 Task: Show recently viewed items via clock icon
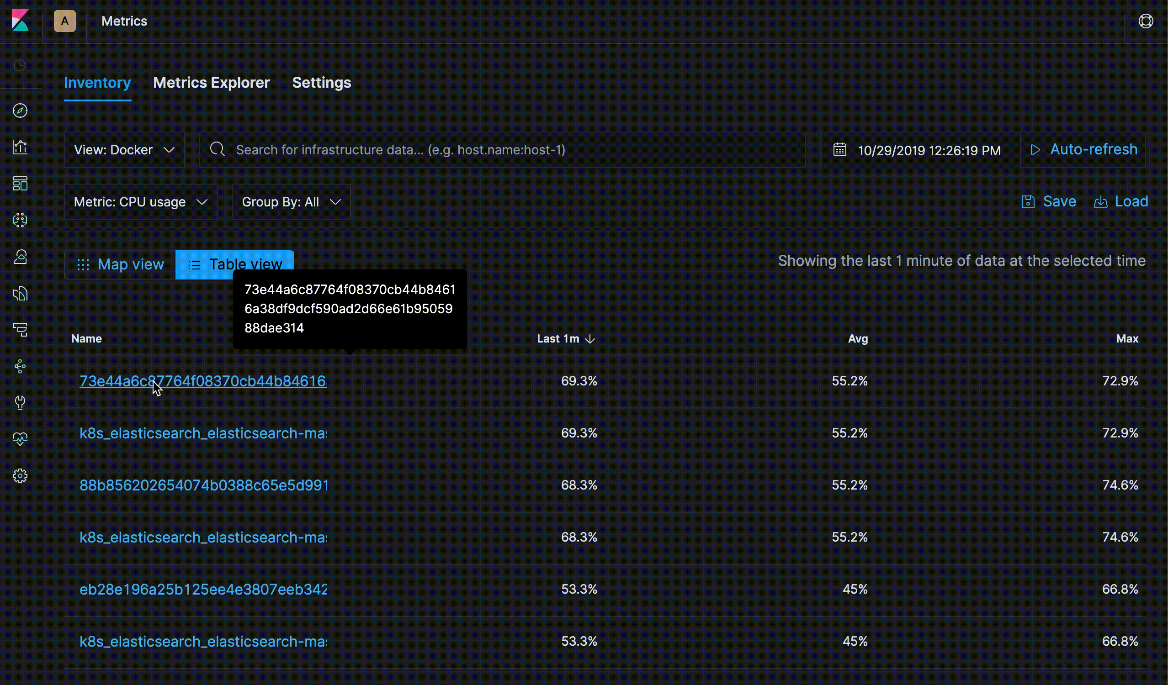pos(20,65)
